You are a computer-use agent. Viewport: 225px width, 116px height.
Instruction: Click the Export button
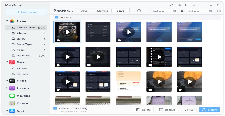click(x=209, y=110)
